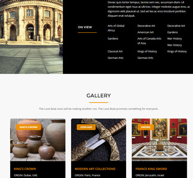Select the American Art link
Viewport: 193px width, 178px height.
pos(145,32)
